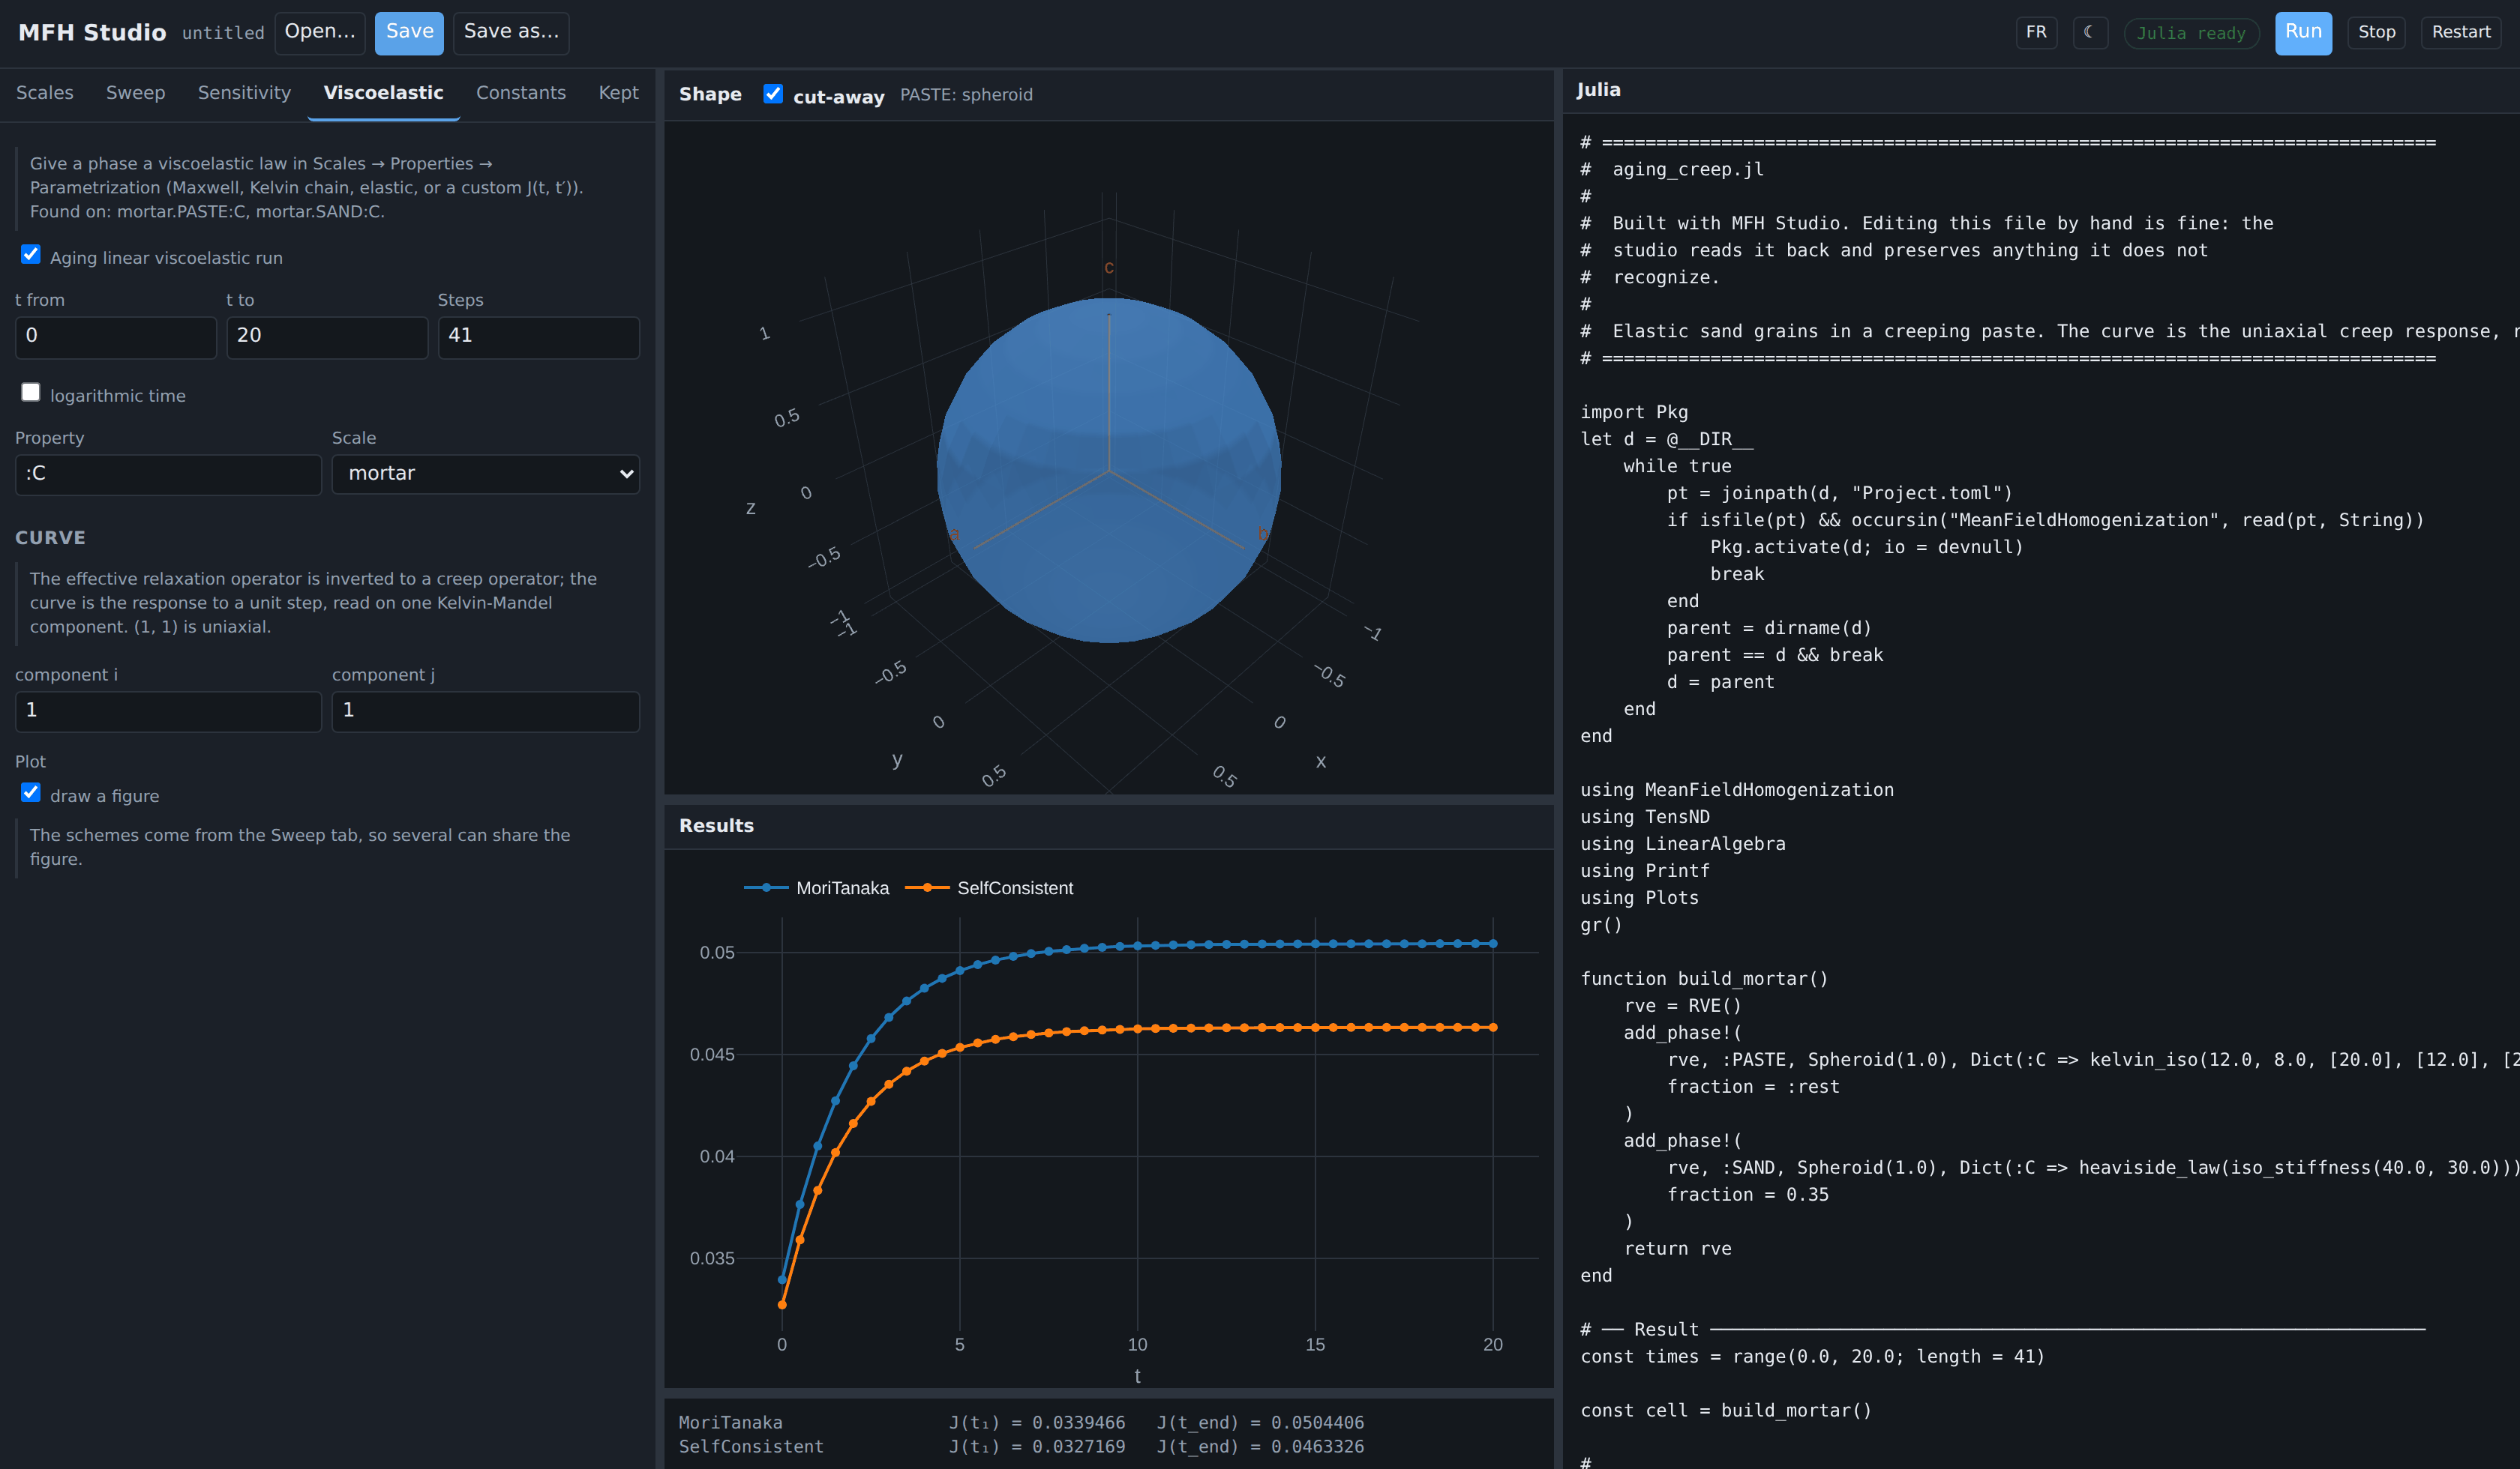Click the Save button
Screen dimensions: 2520x1469
tap(410, 33)
